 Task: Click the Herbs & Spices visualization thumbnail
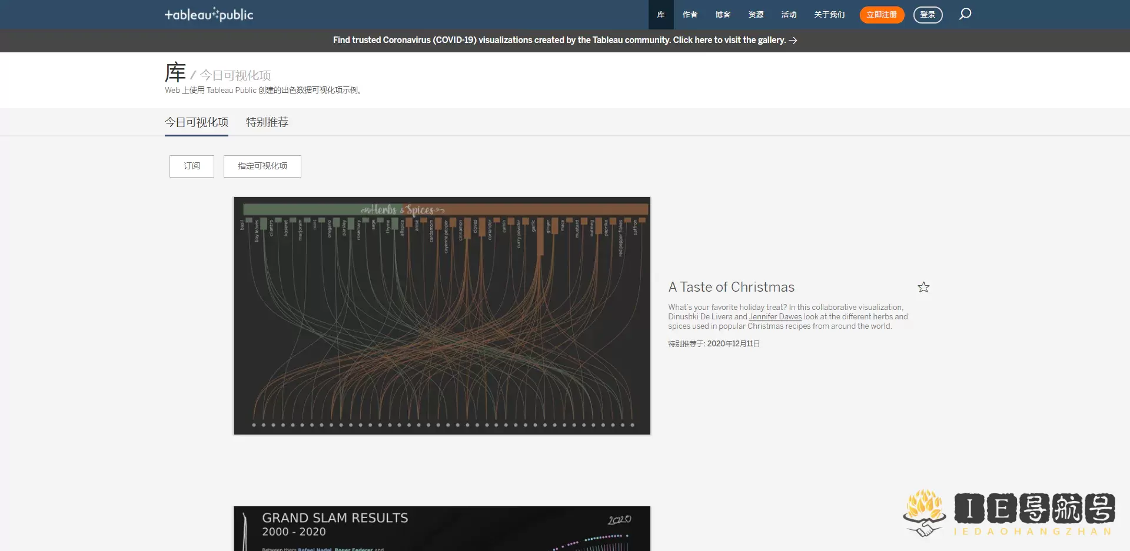[442, 315]
